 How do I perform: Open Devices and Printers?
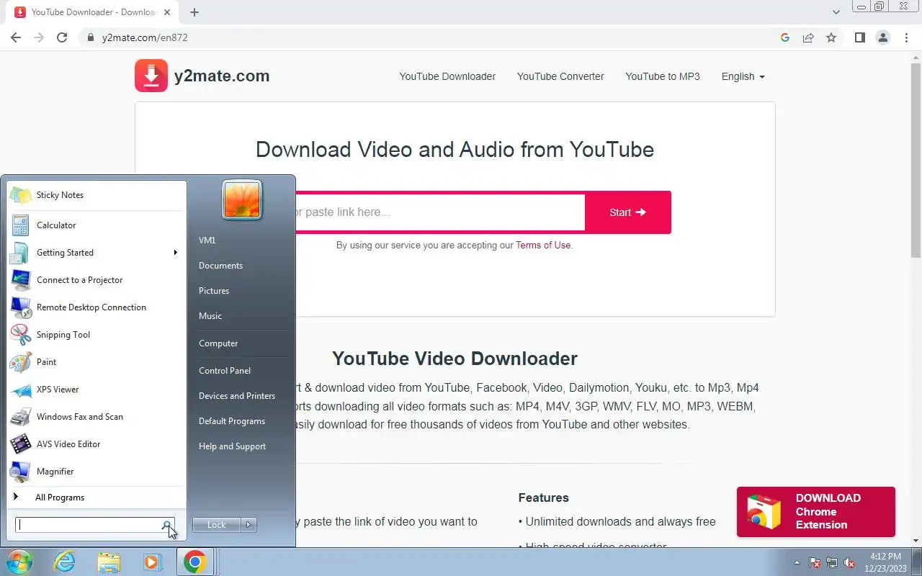click(x=237, y=396)
